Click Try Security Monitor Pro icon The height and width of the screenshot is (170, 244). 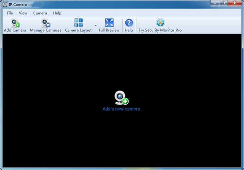(160, 23)
